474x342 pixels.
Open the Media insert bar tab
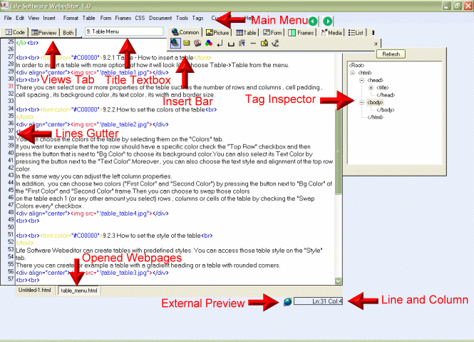331,32
